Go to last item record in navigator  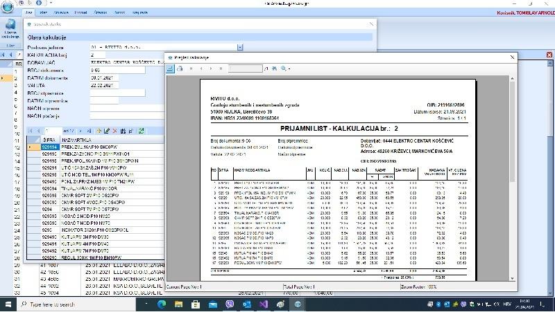click(x=89, y=130)
